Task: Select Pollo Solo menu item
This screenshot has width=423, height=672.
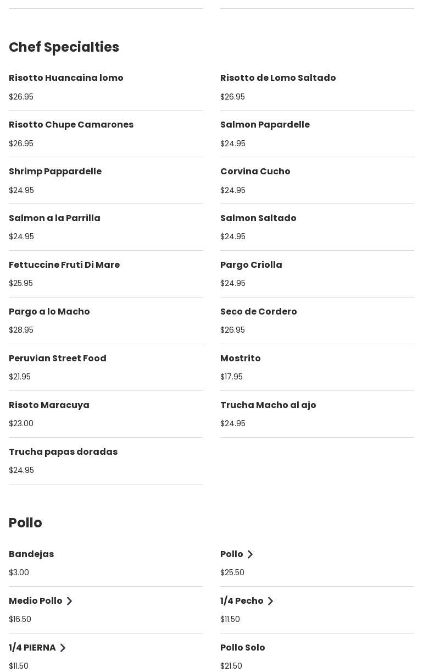Action: point(242,648)
